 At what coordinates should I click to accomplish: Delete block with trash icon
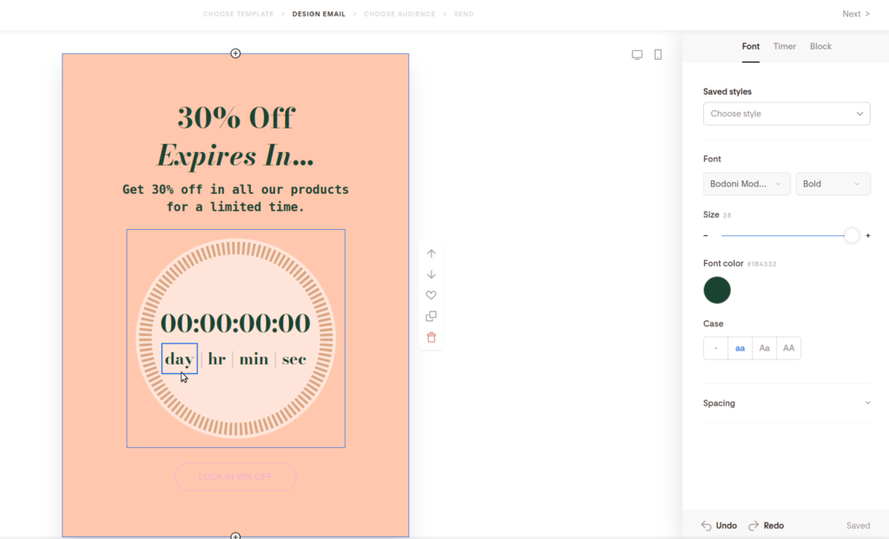[431, 338]
